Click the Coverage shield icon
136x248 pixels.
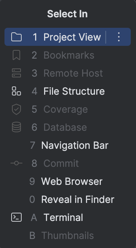(16, 109)
